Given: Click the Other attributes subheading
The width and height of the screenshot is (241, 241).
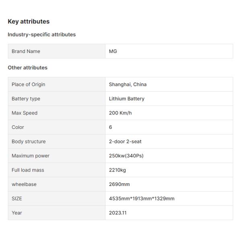Looking at the screenshot, I should coord(28,67).
